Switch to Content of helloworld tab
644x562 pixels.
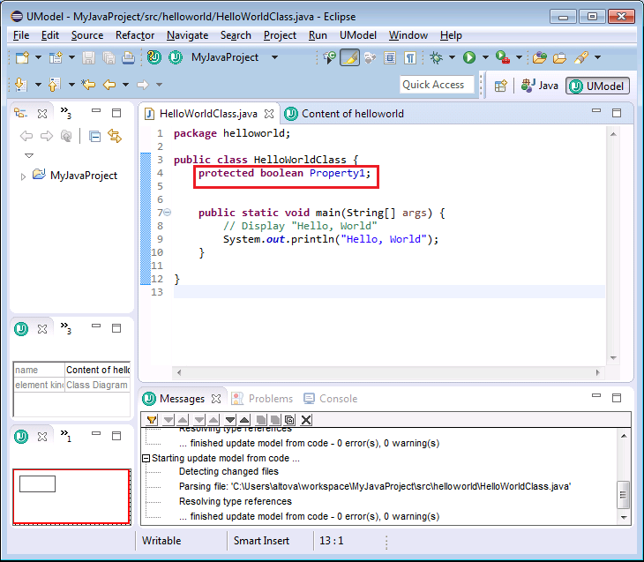pos(351,114)
